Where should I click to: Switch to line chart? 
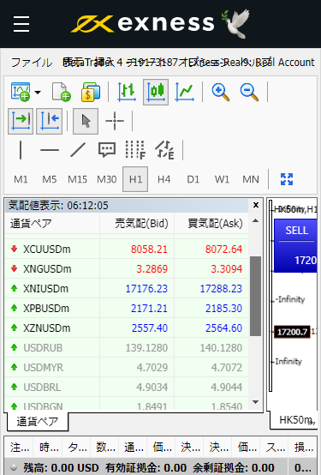coord(184,92)
